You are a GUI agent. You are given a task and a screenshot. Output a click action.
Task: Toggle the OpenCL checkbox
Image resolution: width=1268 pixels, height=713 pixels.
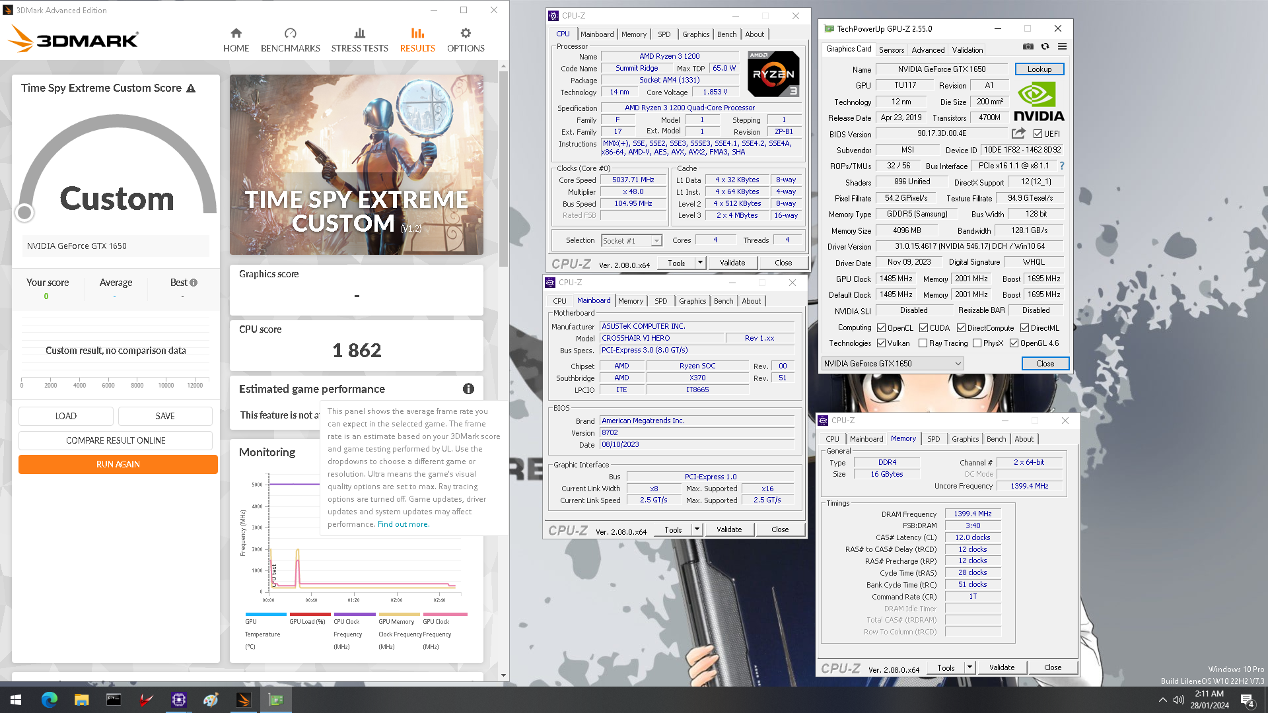click(881, 328)
